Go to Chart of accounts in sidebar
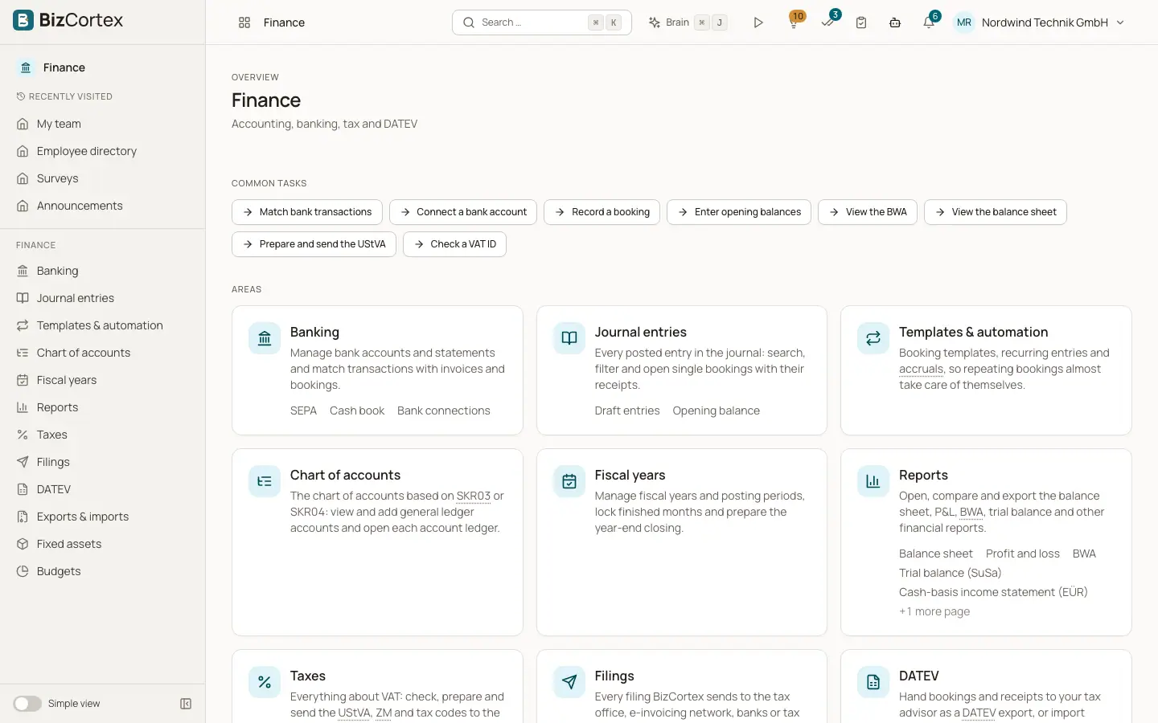The height and width of the screenshot is (723, 1158). click(x=102, y=353)
